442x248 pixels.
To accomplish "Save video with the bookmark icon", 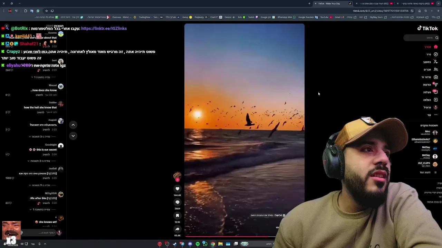I will (x=177, y=216).
